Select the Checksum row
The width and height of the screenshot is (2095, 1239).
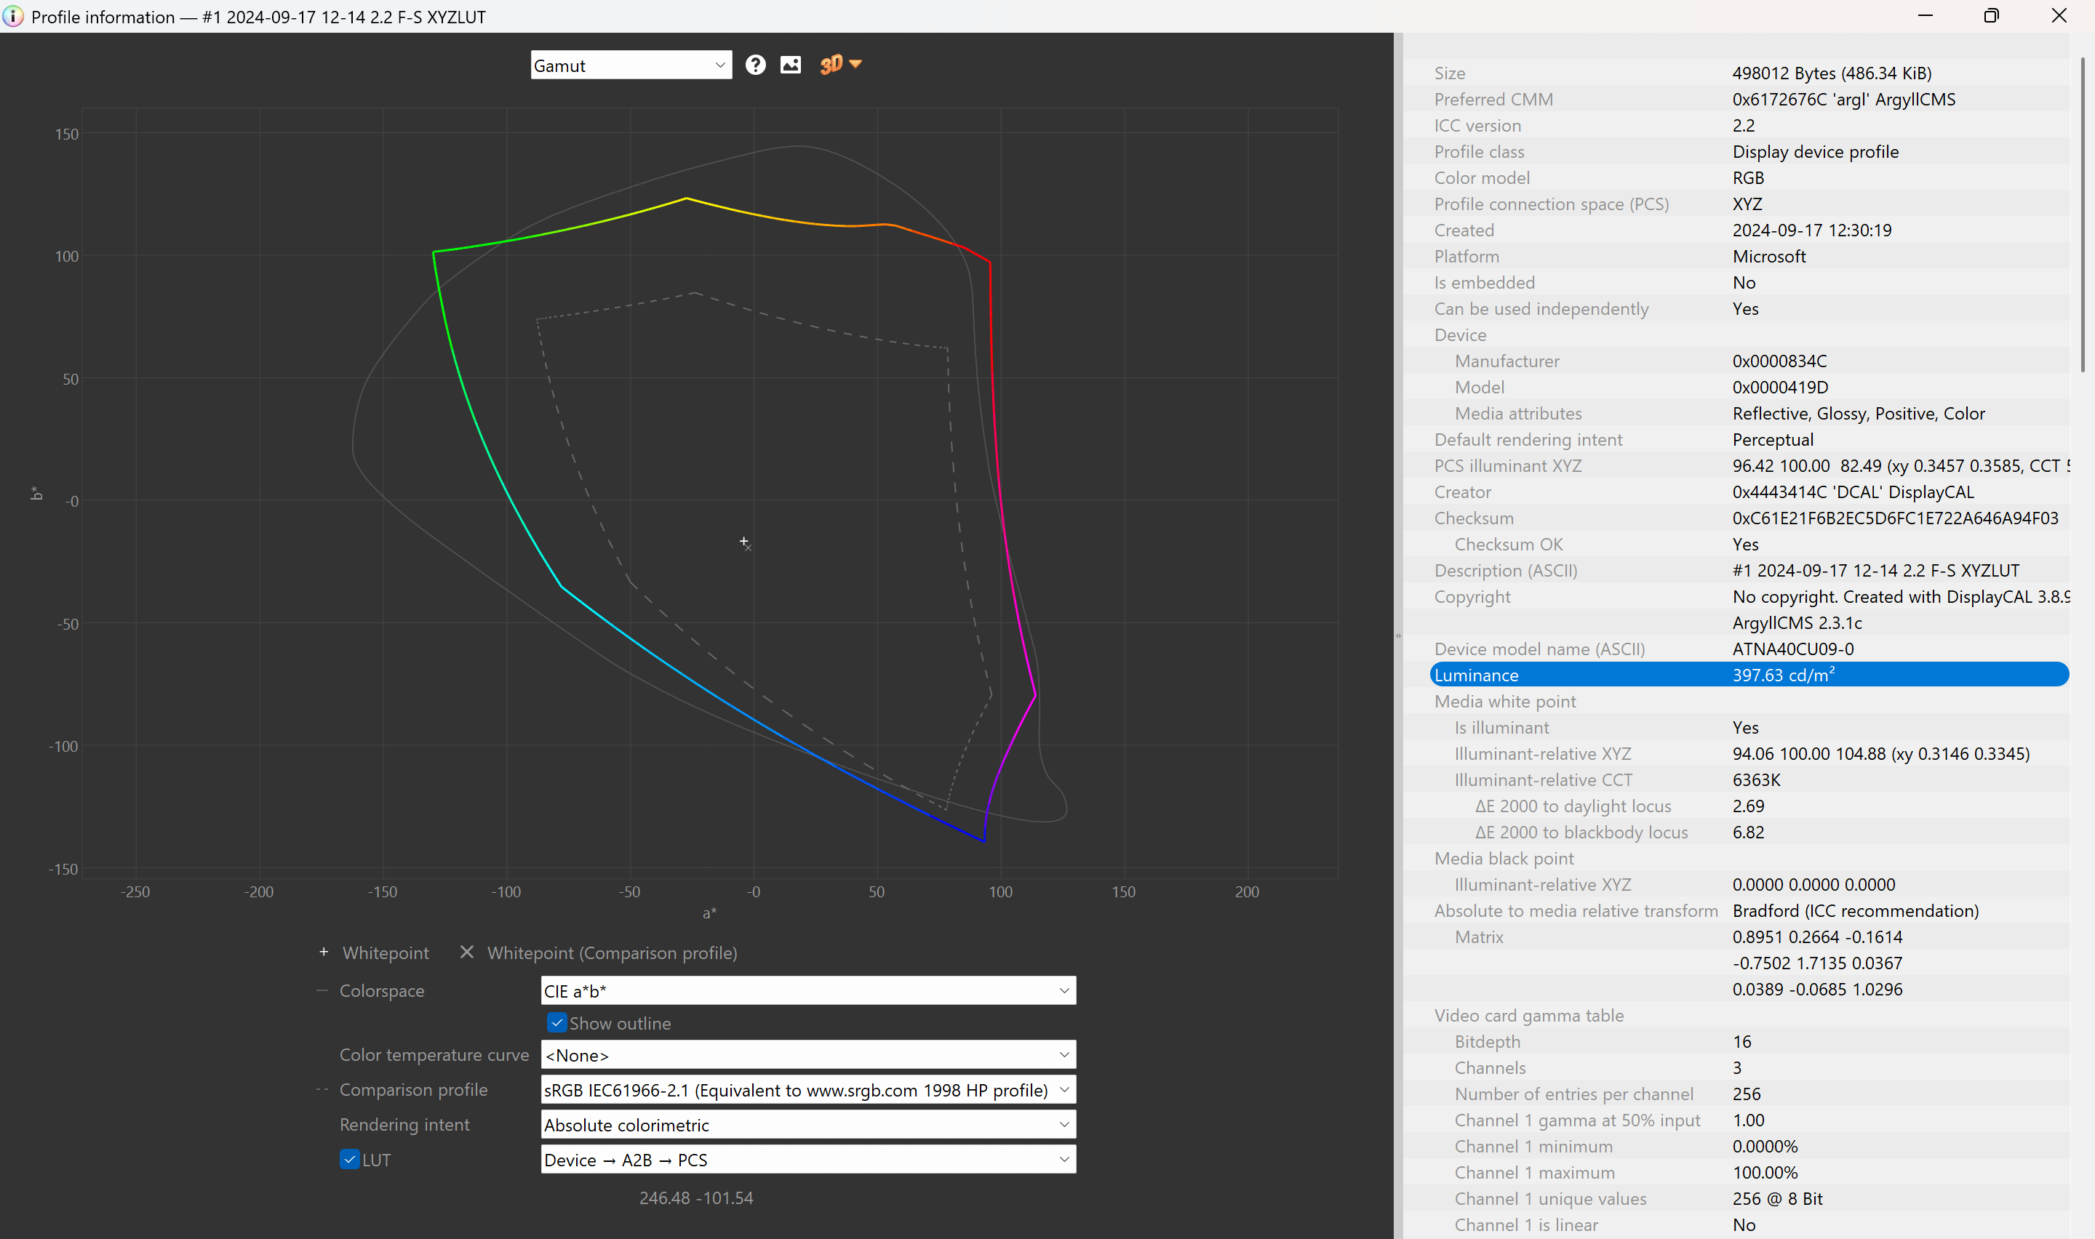(x=1749, y=518)
